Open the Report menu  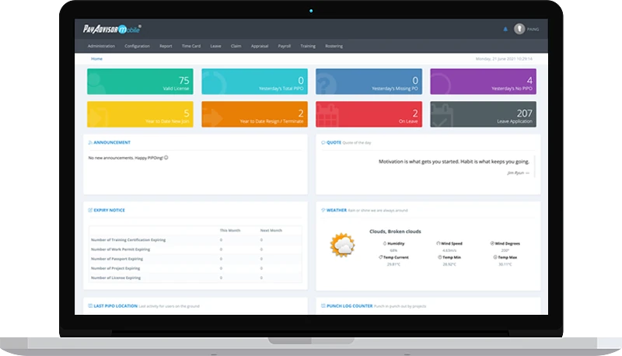pos(166,46)
